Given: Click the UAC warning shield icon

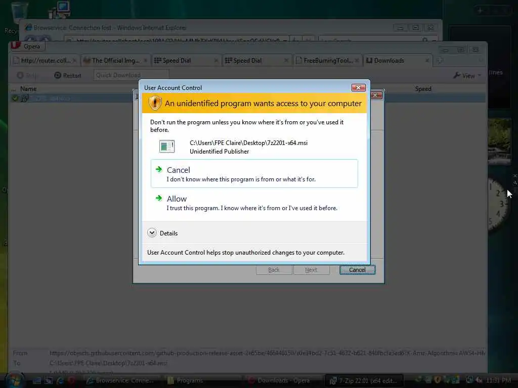Looking at the screenshot, I should [155, 103].
